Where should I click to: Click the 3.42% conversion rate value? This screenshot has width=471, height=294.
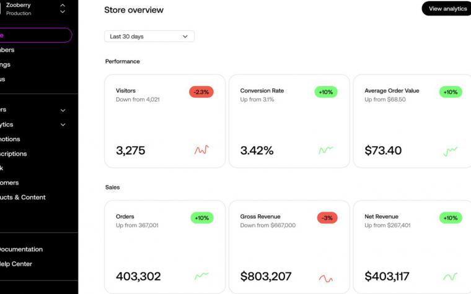pos(257,150)
